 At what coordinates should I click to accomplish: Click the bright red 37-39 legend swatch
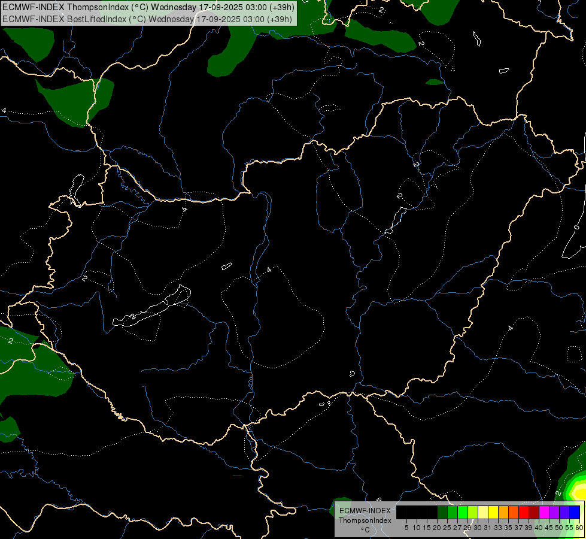click(x=524, y=513)
